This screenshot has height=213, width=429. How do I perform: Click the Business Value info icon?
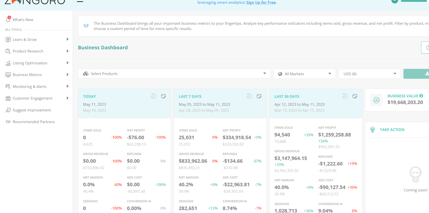click(421, 96)
